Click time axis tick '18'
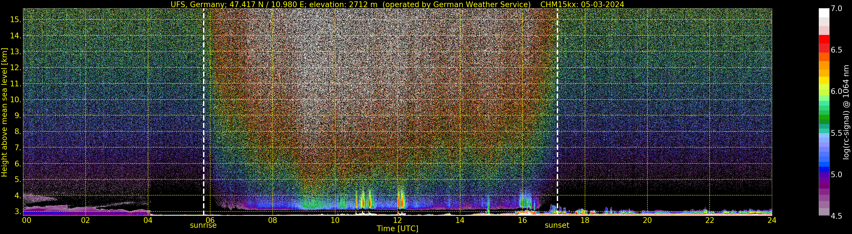 pos(585,220)
